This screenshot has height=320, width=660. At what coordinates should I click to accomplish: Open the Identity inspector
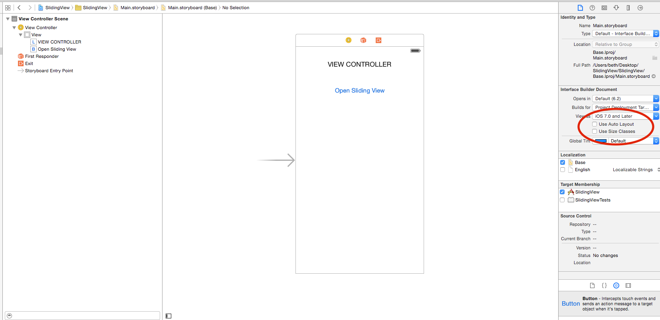[x=604, y=8]
